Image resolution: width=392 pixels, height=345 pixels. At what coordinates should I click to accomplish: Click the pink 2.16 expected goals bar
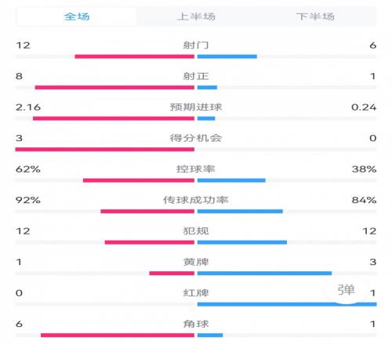[x=114, y=118]
